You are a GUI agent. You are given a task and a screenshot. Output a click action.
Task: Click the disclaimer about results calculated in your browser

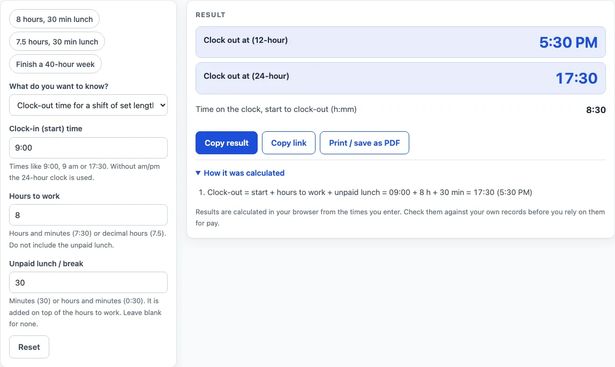[400, 217]
